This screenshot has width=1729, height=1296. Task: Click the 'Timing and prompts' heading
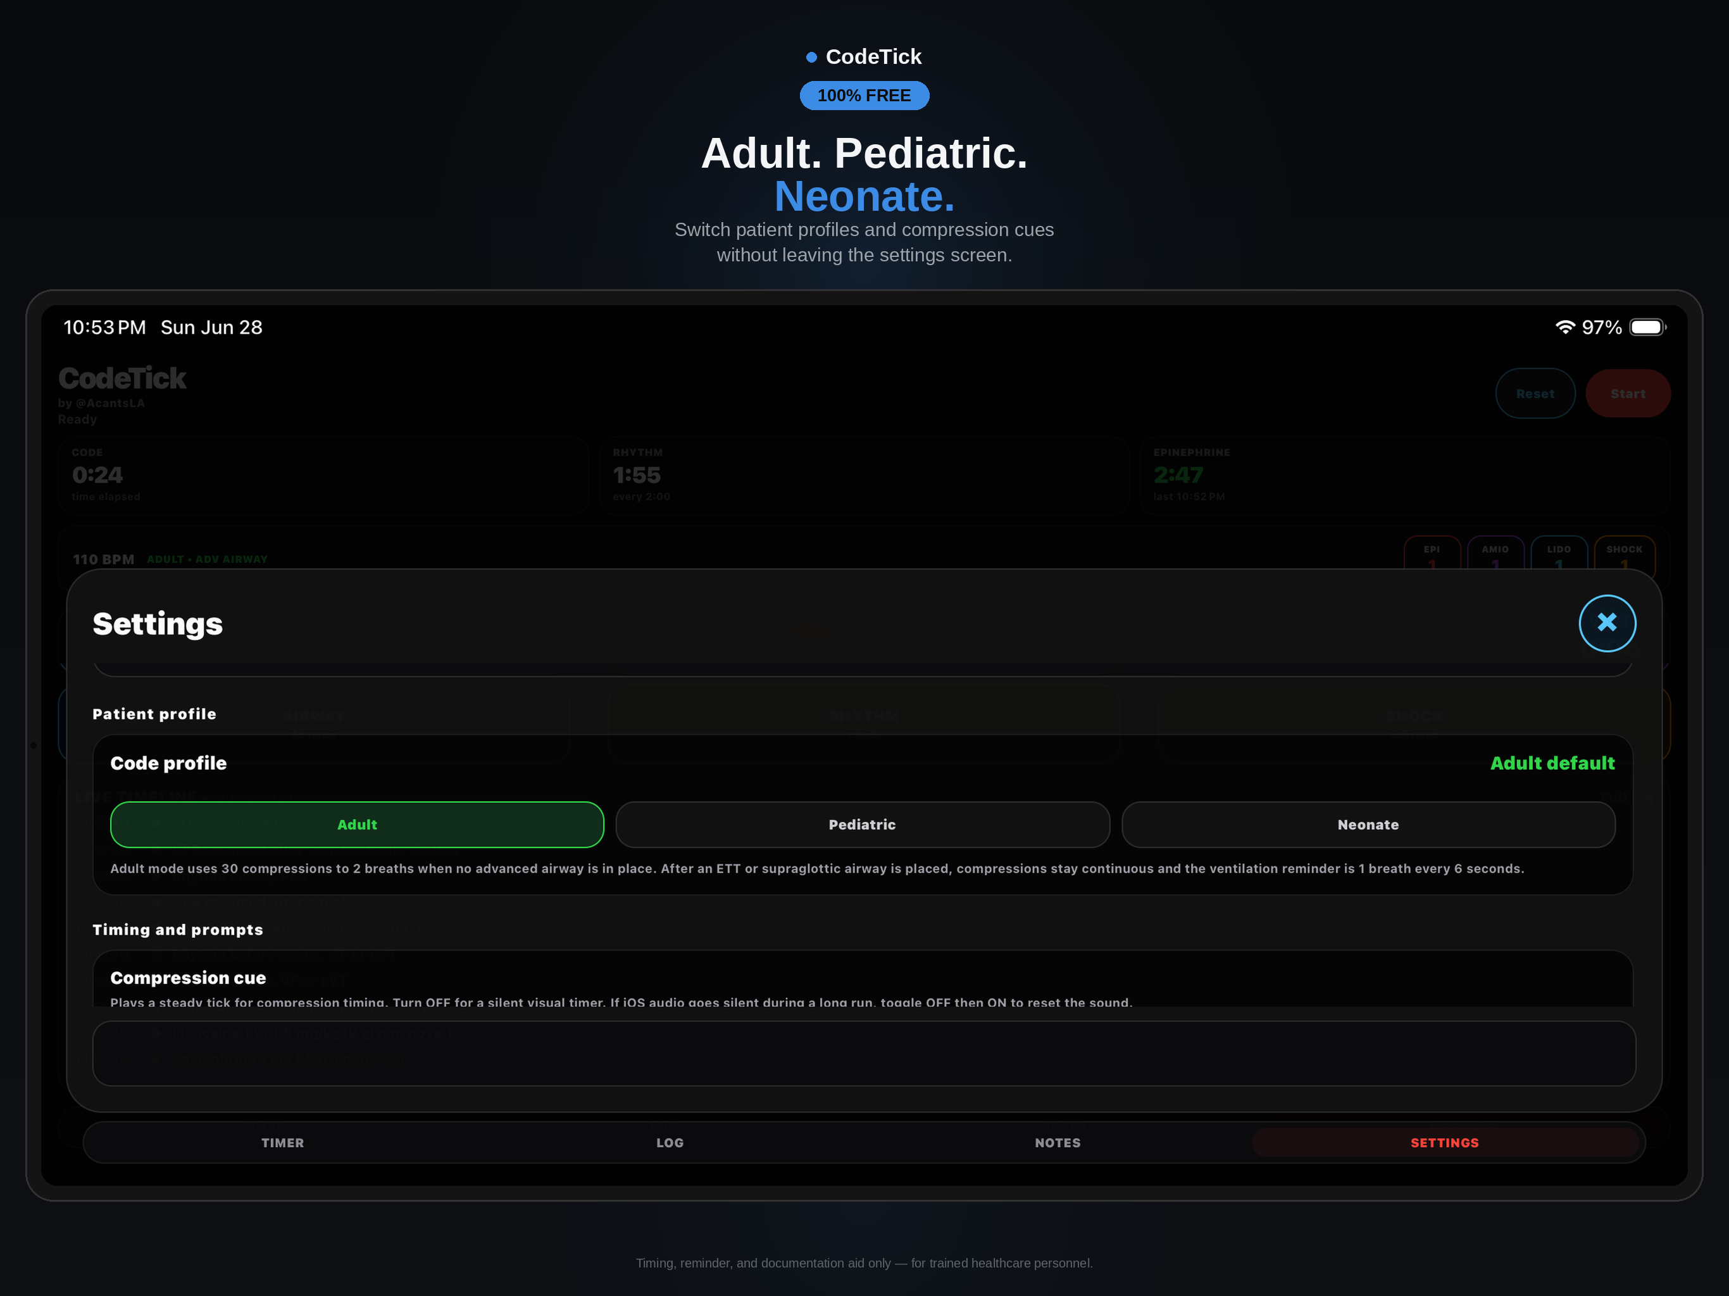coord(177,930)
